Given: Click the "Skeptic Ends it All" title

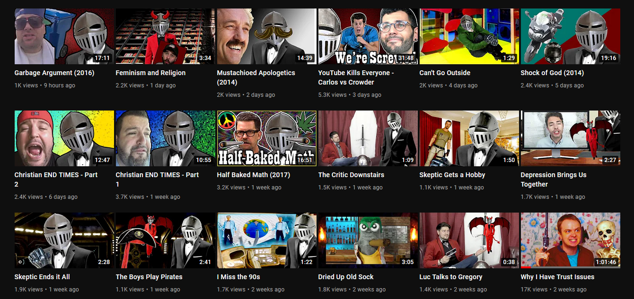Looking at the screenshot, I should tap(42, 277).
